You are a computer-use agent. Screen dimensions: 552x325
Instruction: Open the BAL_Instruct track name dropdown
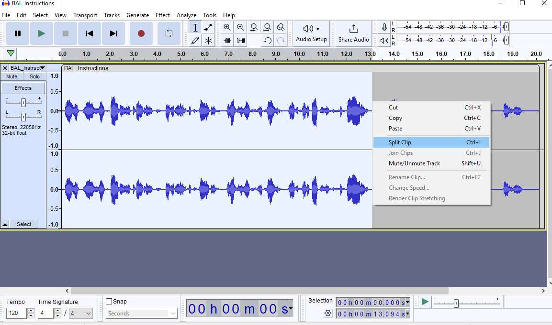pos(27,68)
